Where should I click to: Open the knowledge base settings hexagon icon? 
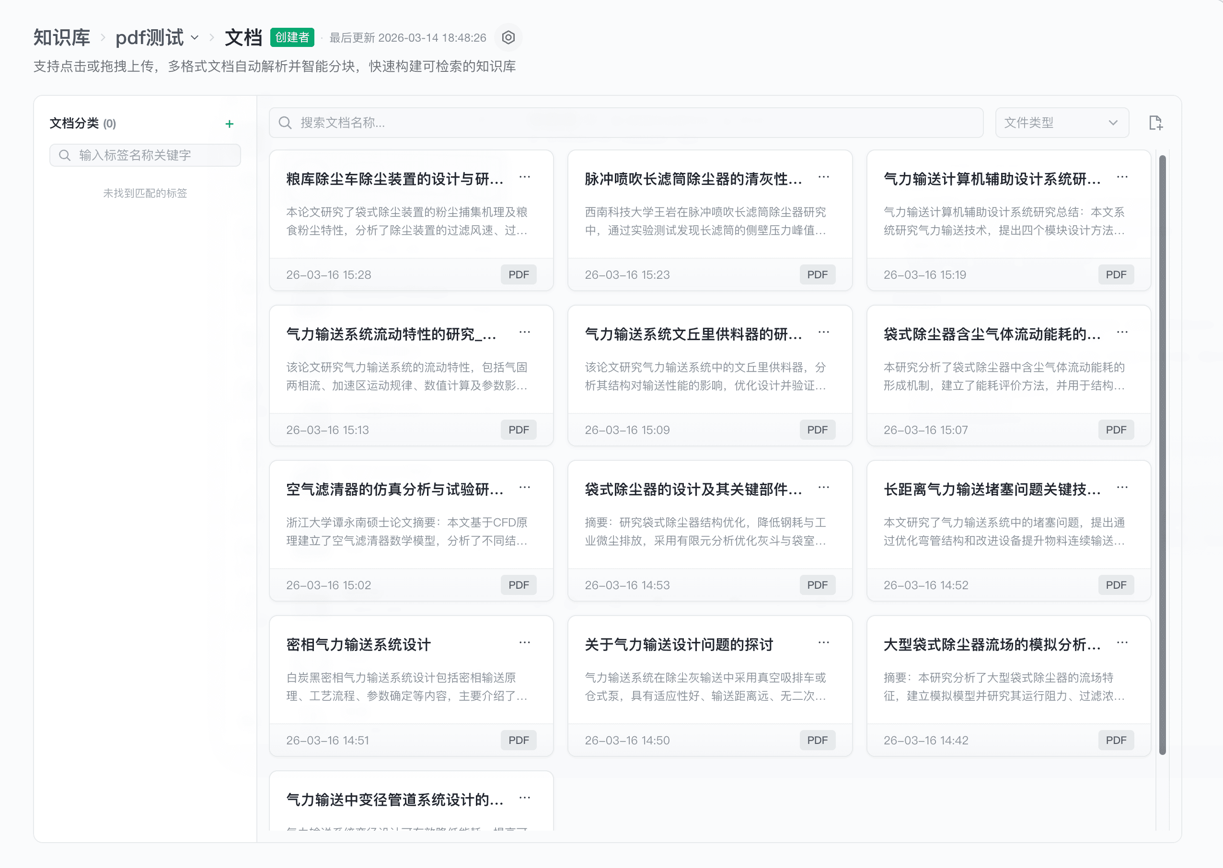tap(508, 37)
